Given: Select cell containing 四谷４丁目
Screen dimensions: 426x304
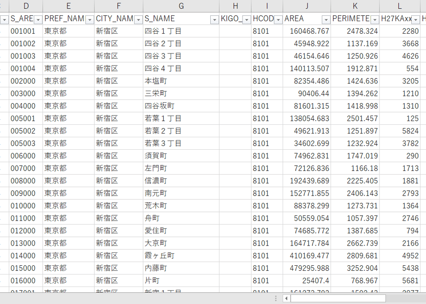Looking at the screenshot, I should tap(181, 68).
